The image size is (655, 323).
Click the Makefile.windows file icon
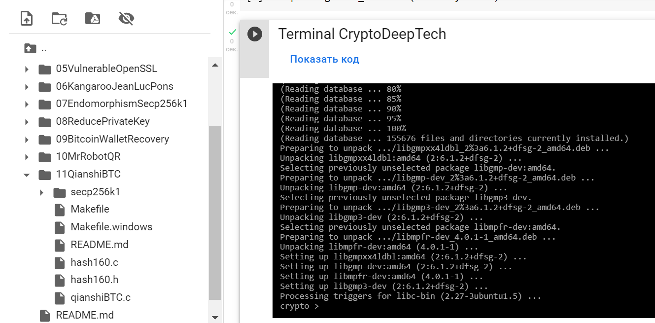coord(60,227)
